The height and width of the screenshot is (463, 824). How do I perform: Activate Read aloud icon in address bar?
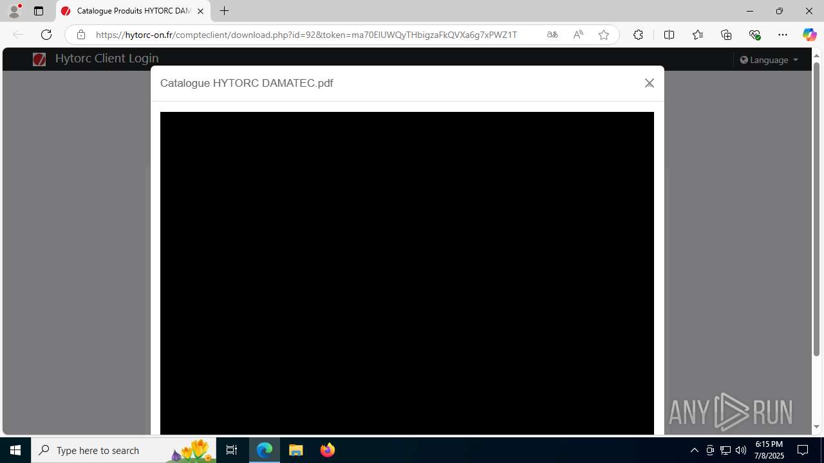pyautogui.click(x=578, y=35)
